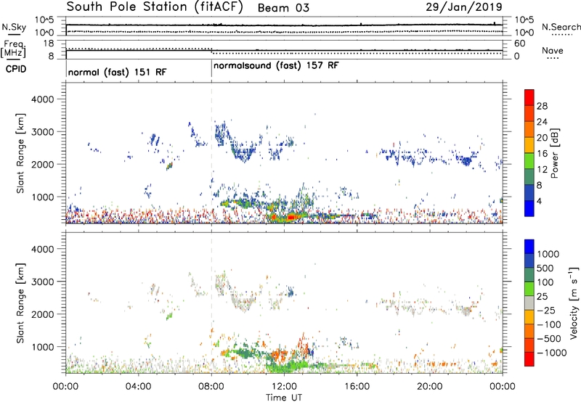581x402 pixels.
Task: Click the '20:00' time axis tick label
Action: coord(430,387)
